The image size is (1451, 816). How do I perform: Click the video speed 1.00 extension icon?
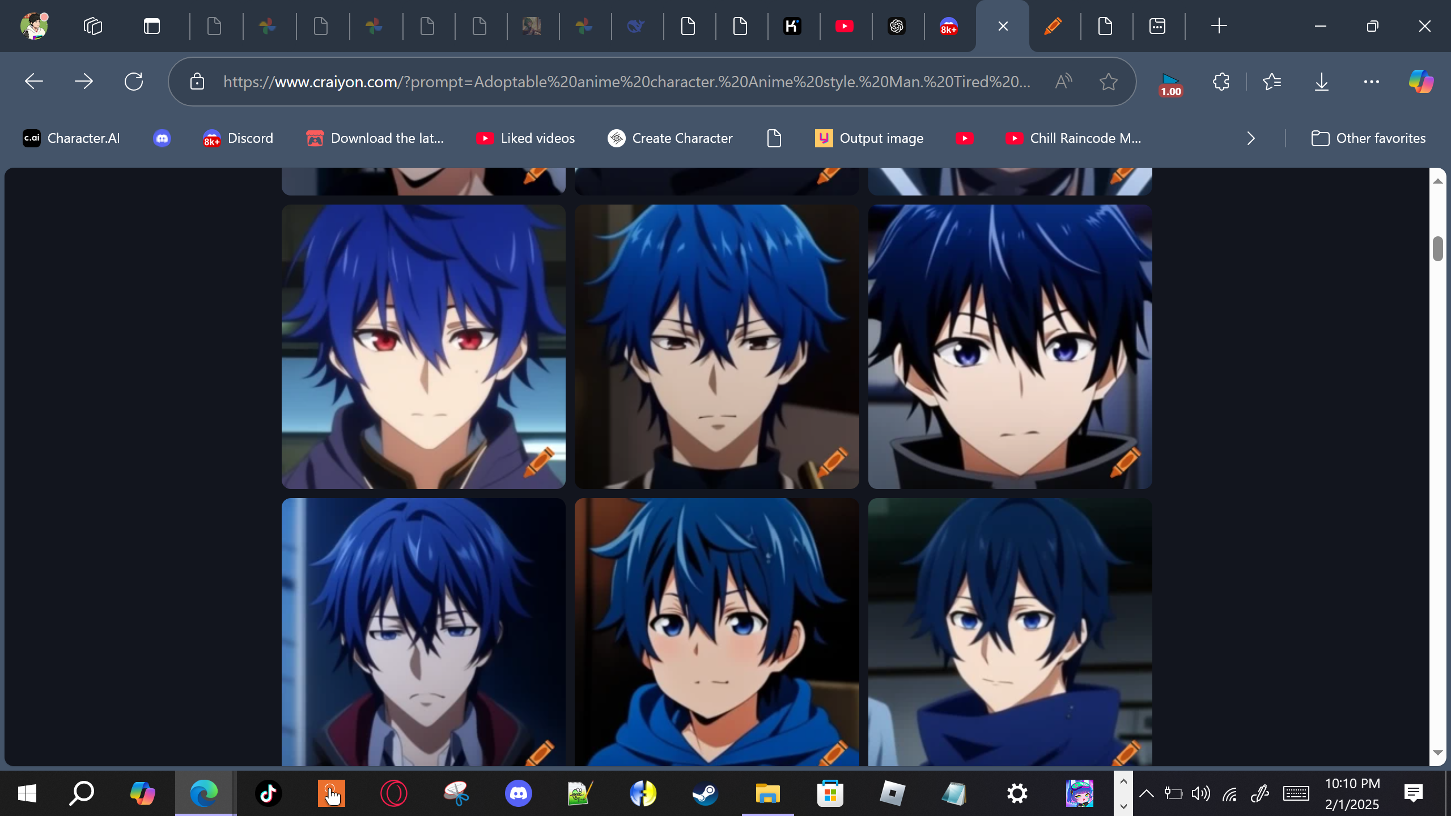click(x=1170, y=84)
